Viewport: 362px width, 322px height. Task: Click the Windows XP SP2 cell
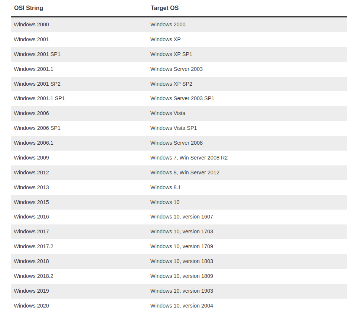click(171, 84)
